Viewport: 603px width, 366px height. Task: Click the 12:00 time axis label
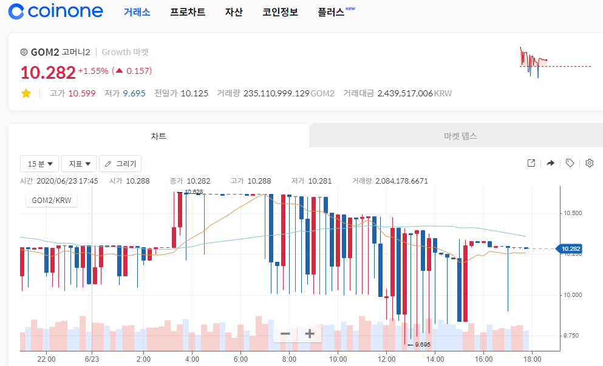(386, 359)
